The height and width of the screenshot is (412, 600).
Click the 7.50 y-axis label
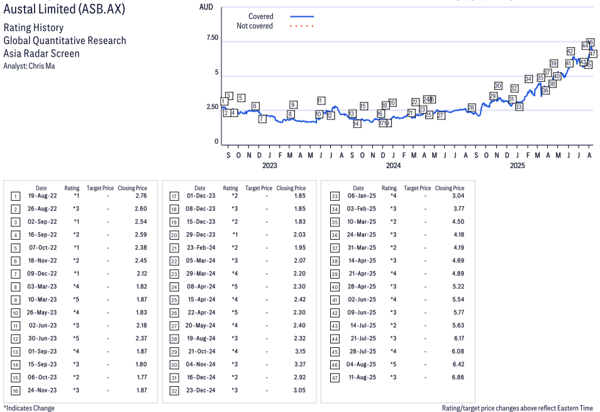coord(213,38)
